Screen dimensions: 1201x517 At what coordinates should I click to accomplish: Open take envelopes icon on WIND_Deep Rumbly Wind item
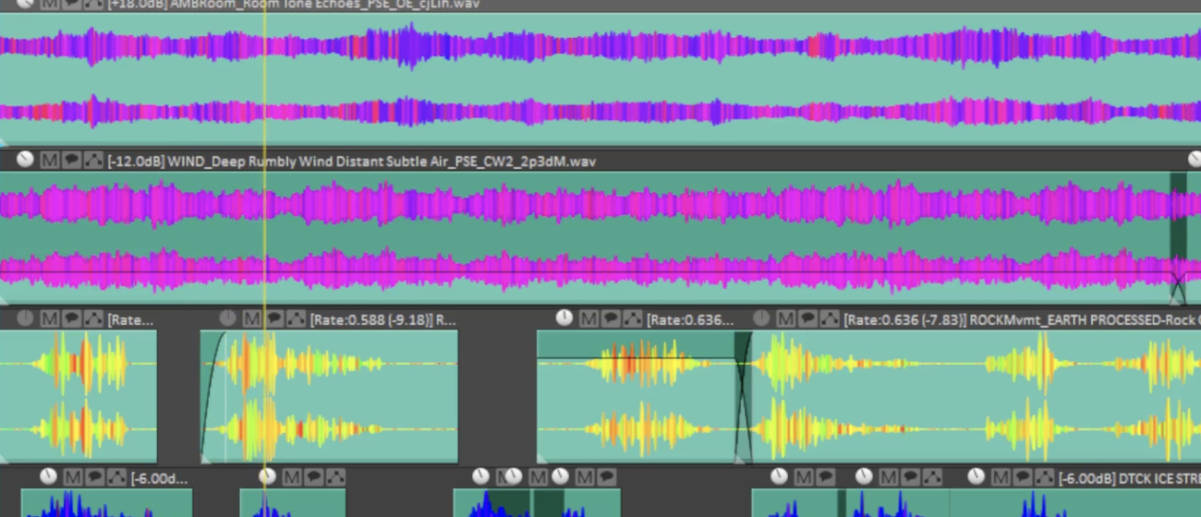(x=92, y=161)
